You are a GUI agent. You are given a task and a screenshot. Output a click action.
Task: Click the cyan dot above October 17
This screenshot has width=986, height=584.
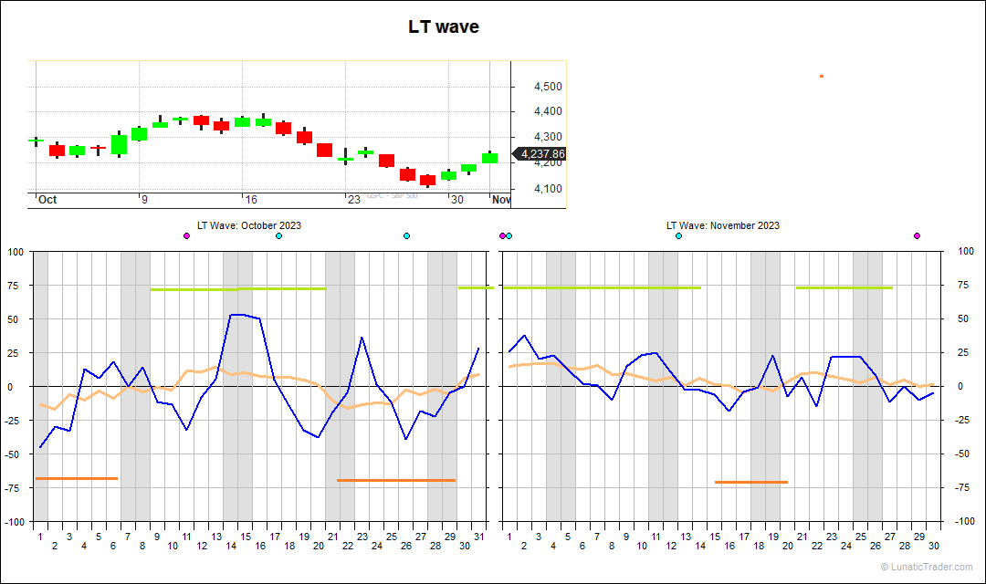point(278,236)
